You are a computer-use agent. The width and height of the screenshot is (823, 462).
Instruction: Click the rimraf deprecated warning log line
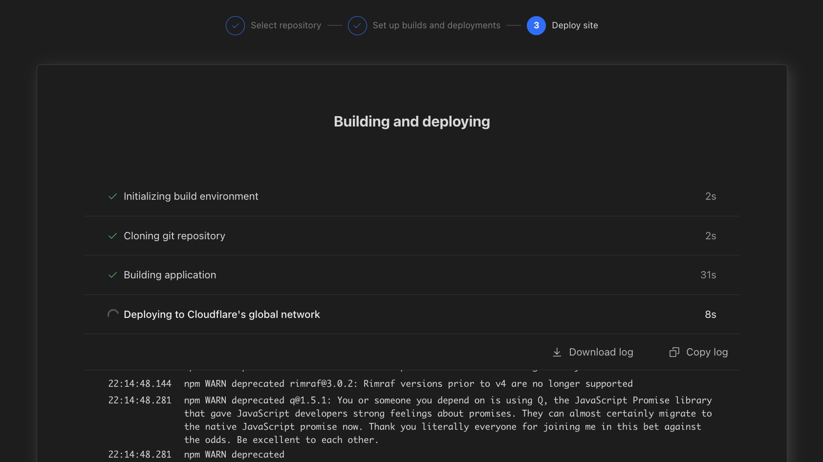coord(408,384)
